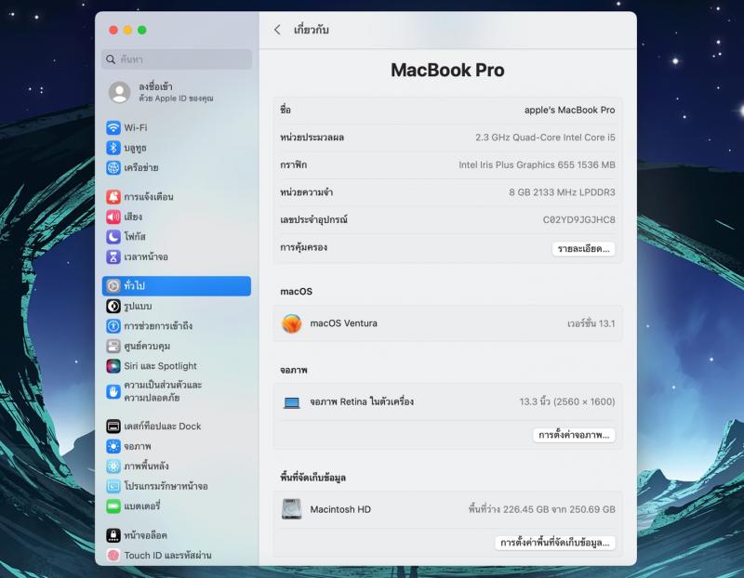Open the Lock Screen icon
The width and height of the screenshot is (744, 578).
tap(113, 535)
